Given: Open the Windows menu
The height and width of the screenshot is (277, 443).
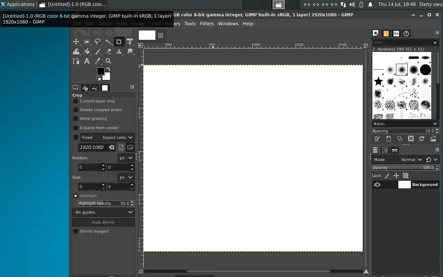Looking at the screenshot, I should [x=228, y=24].
